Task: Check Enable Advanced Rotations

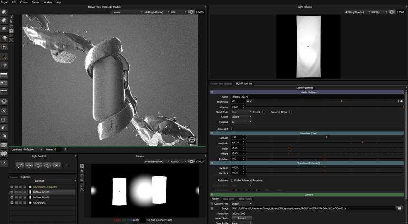Action: click(x=232, y=180)
